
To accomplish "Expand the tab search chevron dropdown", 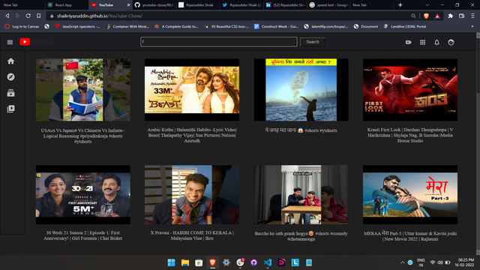I will pos(427,5).
